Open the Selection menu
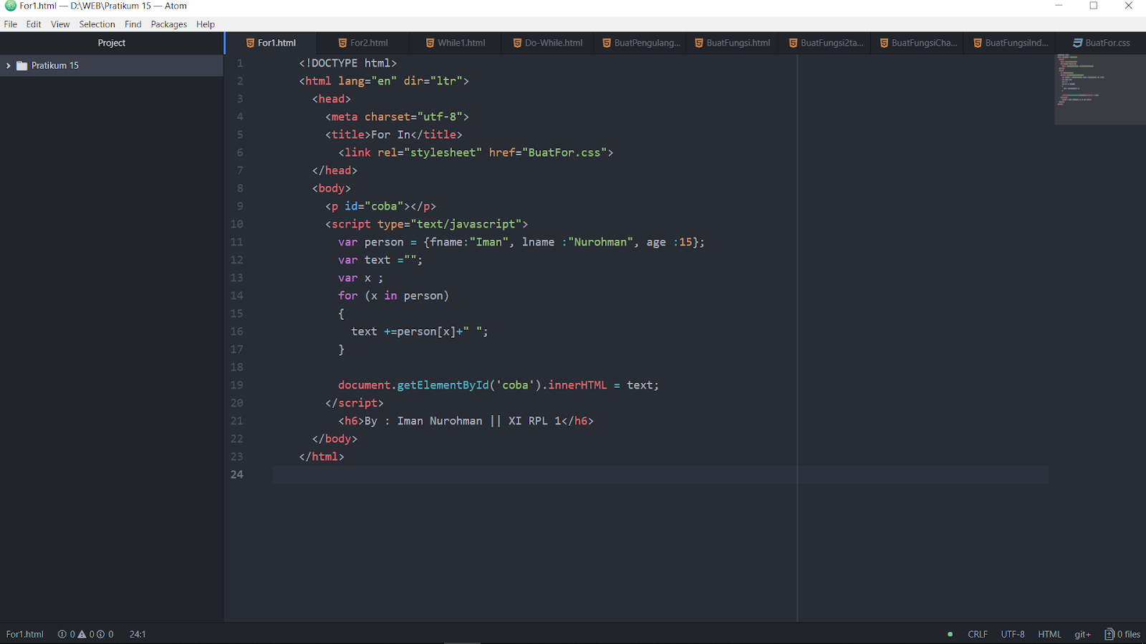This screenshot has height=644, width=1146. (97, 24)
